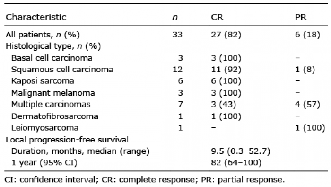Click the 11 (92) value cell

226,70
